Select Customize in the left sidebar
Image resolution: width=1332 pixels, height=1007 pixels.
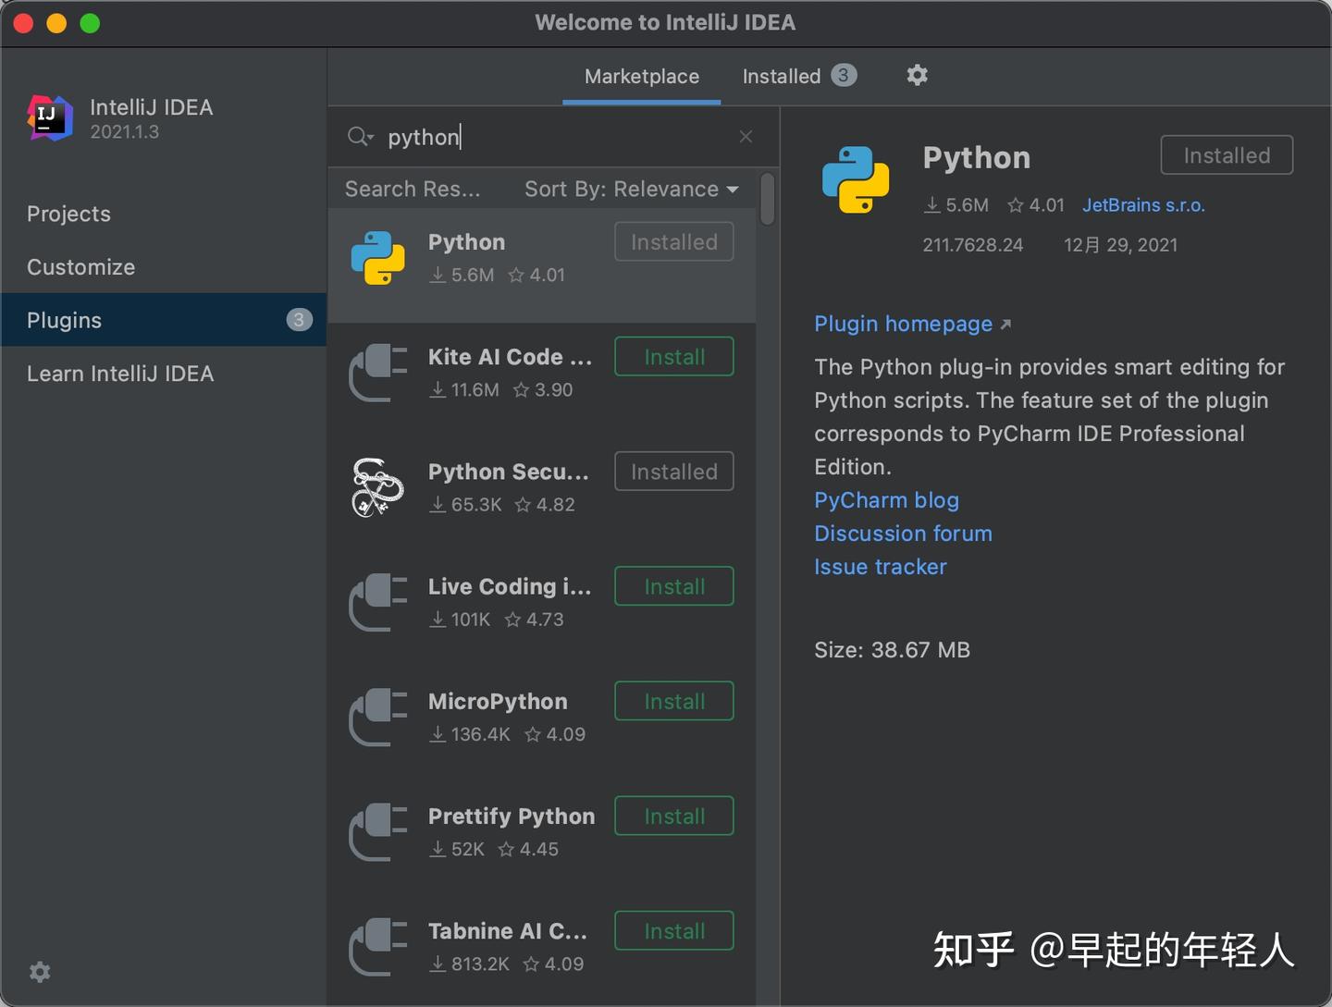tap(80, 267)
